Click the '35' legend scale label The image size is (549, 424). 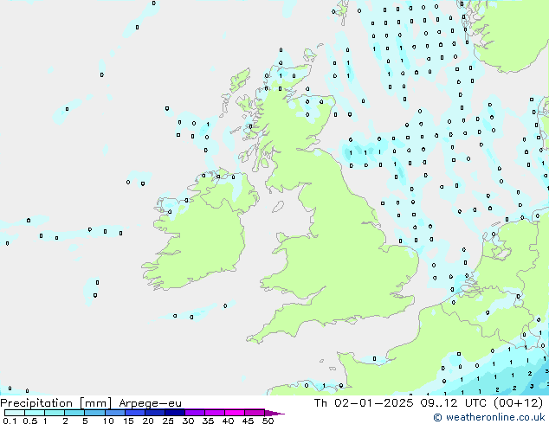click(208, 421)
